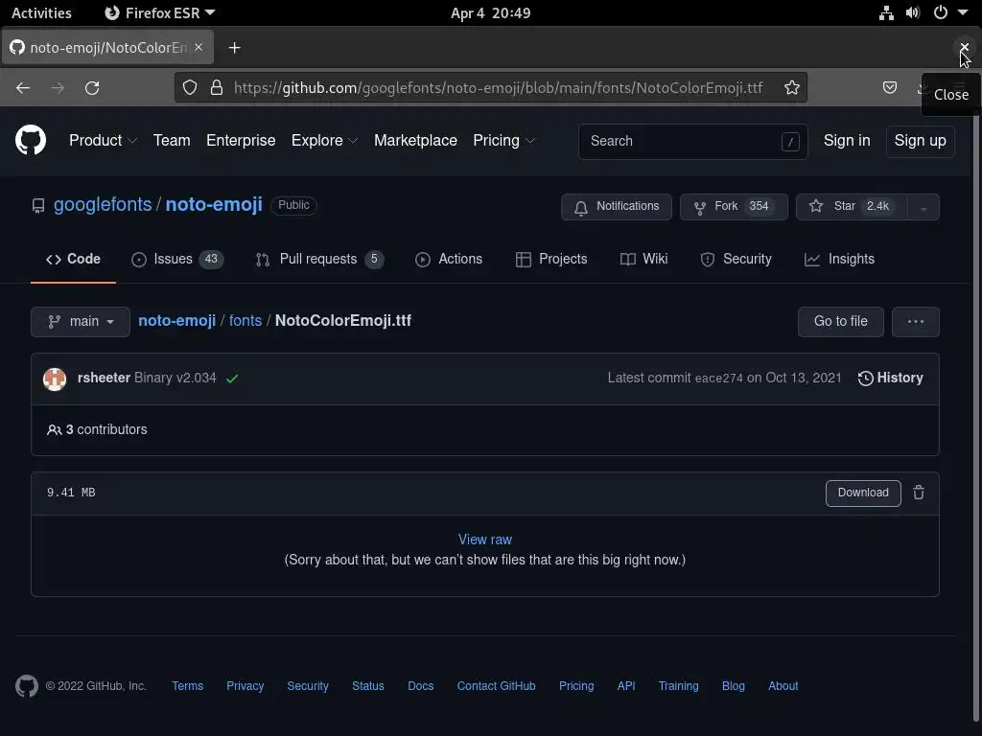Download the NotoColorEmoji.ttf file
This screenshot has height=736, width=982.
point(863,494)
